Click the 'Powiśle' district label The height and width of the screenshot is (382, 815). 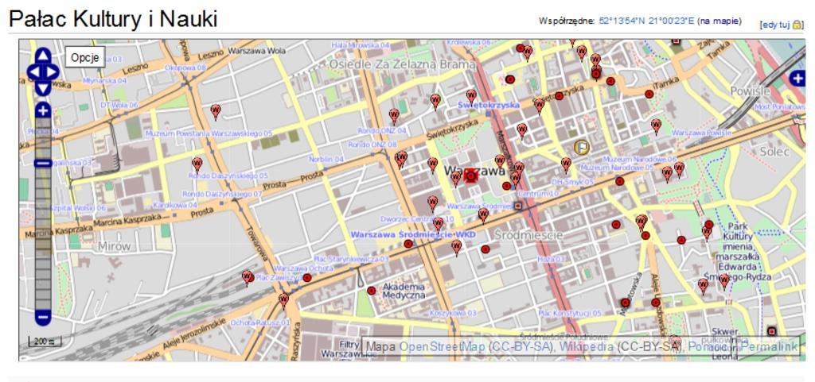[750, 91]
